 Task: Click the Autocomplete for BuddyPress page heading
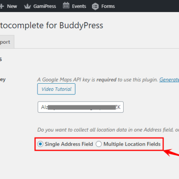[52, 25]
